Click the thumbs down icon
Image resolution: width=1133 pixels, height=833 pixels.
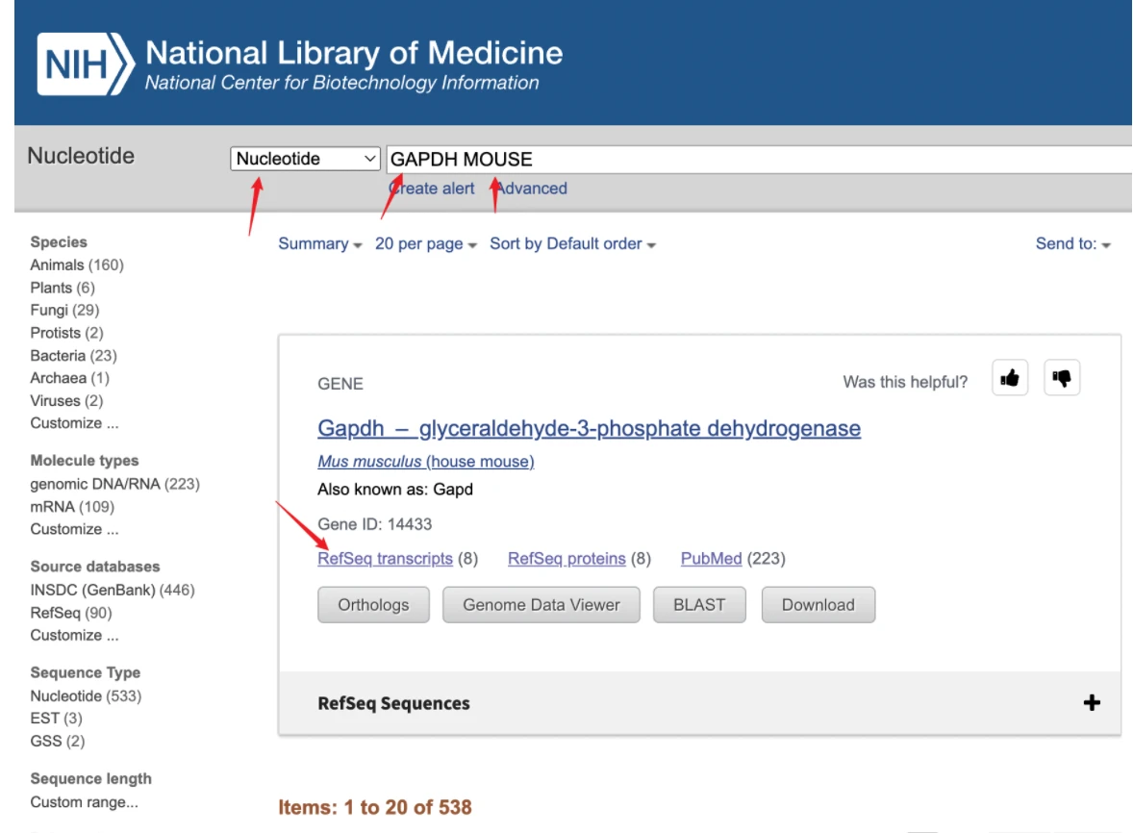pyautogui.click(x=1062, y=378)
